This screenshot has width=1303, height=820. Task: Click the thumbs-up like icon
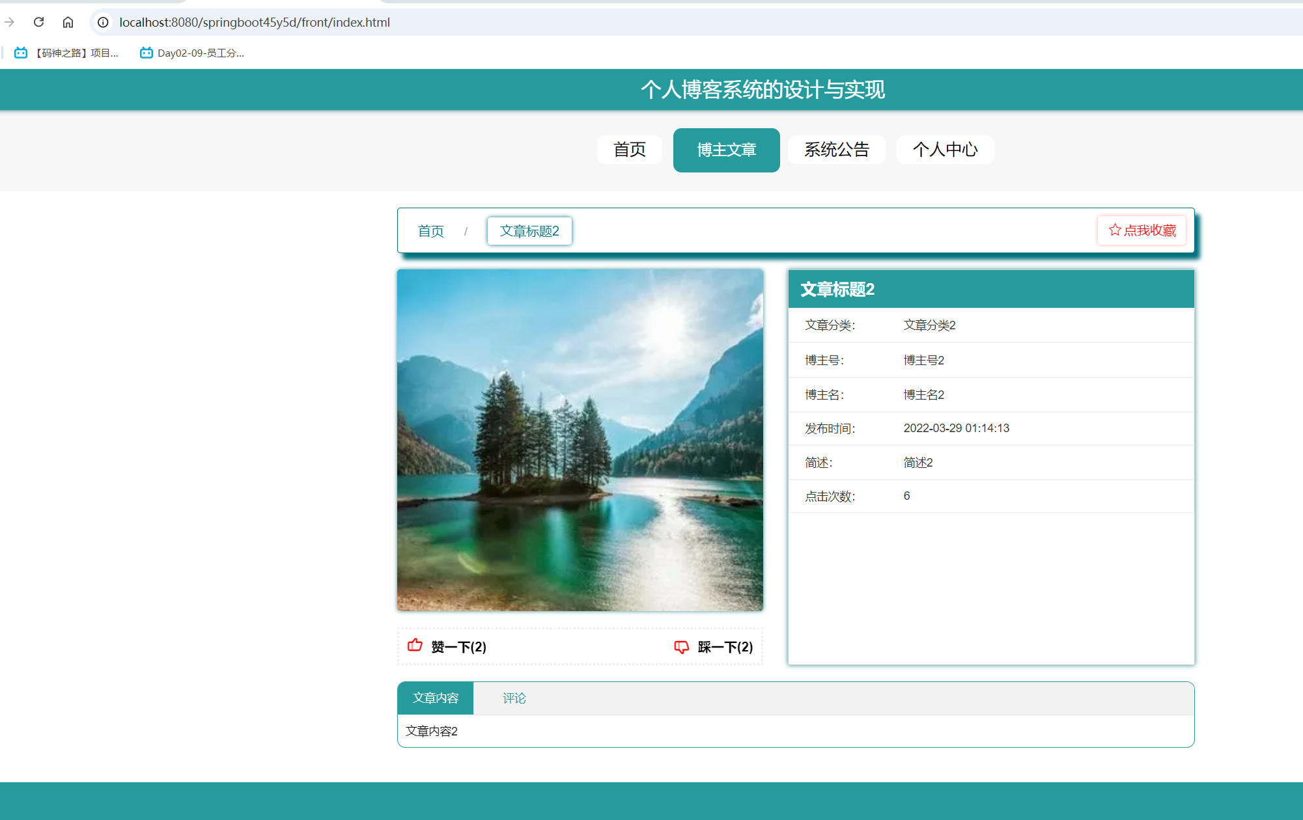415,646
